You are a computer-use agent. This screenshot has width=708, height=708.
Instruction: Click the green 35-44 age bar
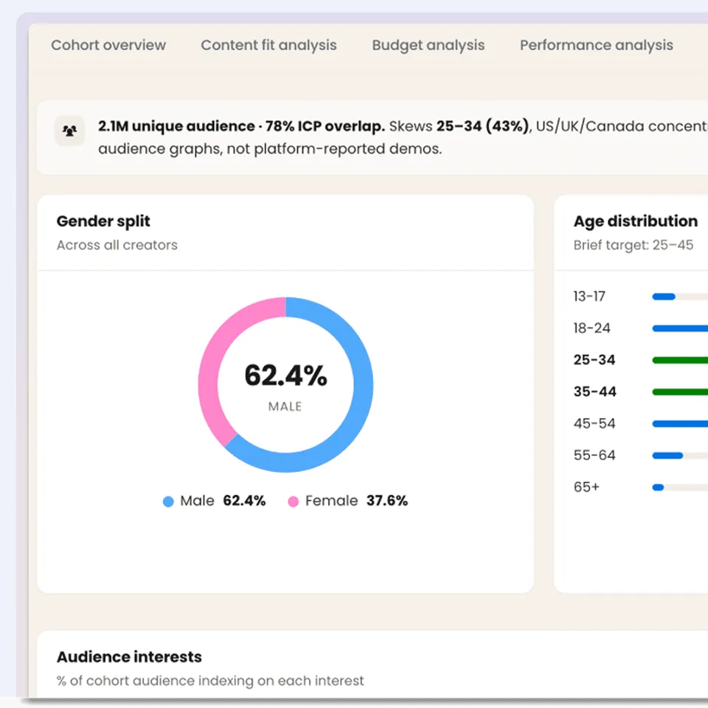click(680, 392)
